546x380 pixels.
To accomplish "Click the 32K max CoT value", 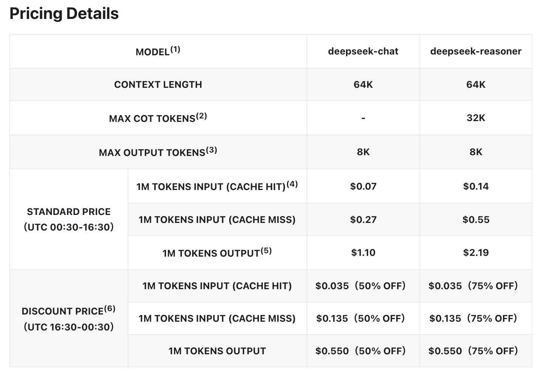I will [x=476, y=118].
